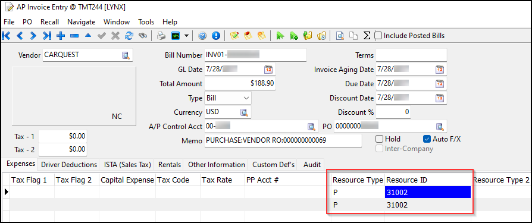The width and height of the screenshot is (532, 223).
Task: Click the third yellow notes icon
Action: click(261, 36)
